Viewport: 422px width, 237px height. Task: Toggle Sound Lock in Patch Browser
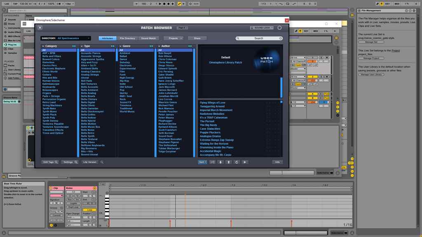click(262, 28)
